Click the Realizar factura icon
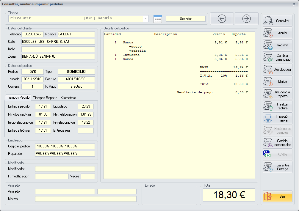This screenshot has width=299, height=211. 268,106
